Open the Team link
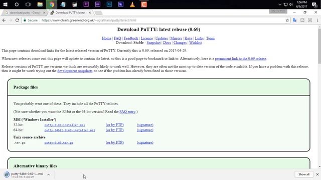Viewport: 321px width, 180px height. 210,38
